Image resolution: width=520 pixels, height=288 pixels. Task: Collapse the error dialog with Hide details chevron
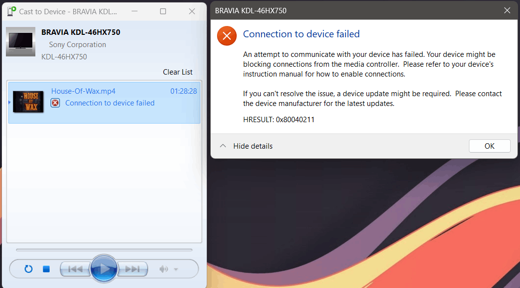pyautogui.click(x=223, y=146)
